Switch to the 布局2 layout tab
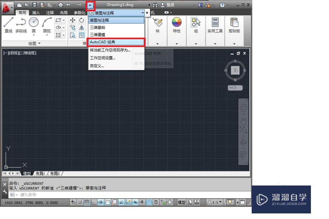Viewport: 329px width, 219px height. coord(55,174)
